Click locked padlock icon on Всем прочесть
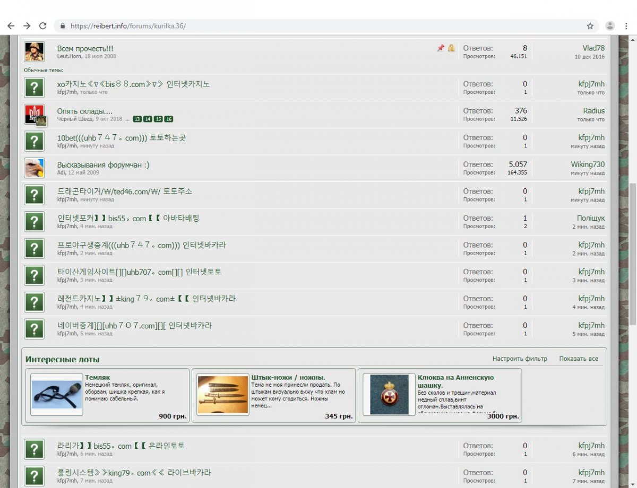637x488 pixels. point(451,48)
